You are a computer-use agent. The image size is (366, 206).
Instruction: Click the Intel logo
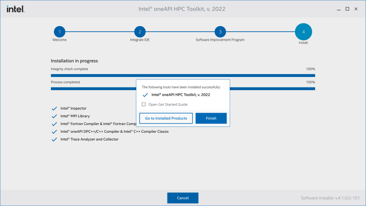pos(16,9)
